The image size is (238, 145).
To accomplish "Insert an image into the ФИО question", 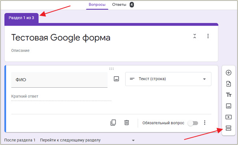I will (x=116, y=79).
